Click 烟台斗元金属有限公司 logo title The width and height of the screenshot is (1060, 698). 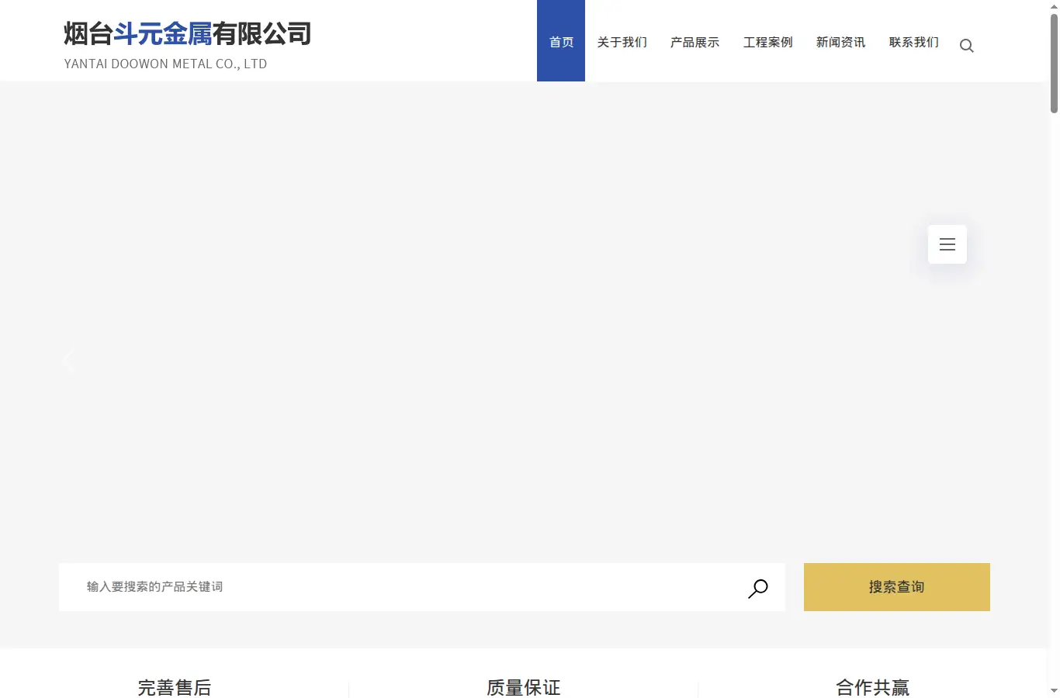tap(188, 34)
